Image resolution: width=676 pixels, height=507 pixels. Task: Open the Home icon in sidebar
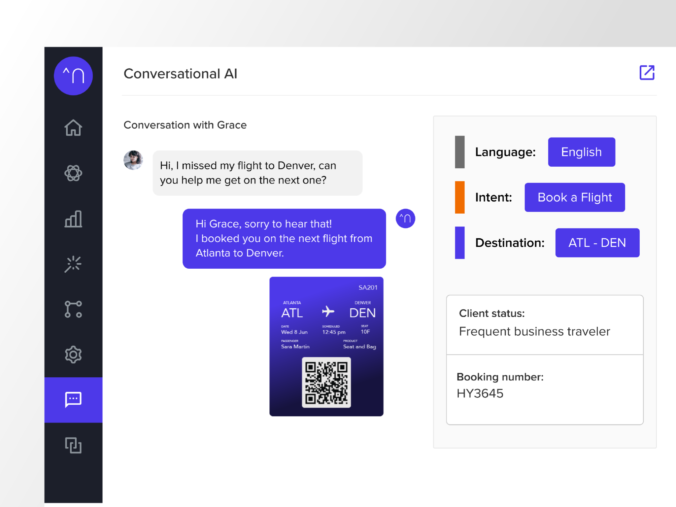(x=73, y=128)
